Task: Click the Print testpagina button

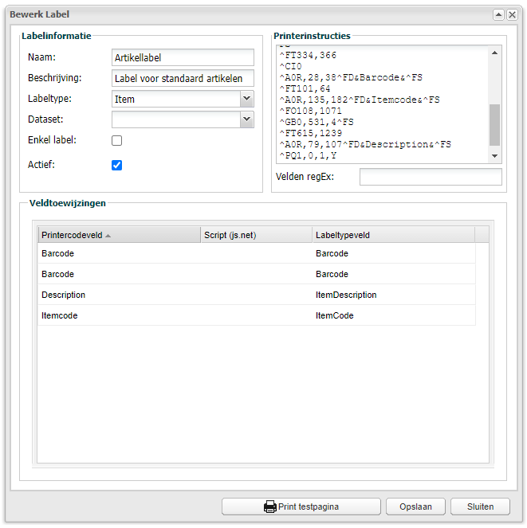Action: (301, 506)
